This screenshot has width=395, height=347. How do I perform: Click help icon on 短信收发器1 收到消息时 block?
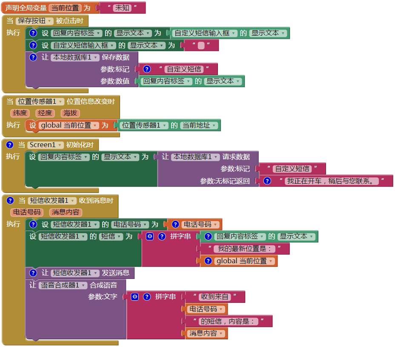(x=10, y=201)
